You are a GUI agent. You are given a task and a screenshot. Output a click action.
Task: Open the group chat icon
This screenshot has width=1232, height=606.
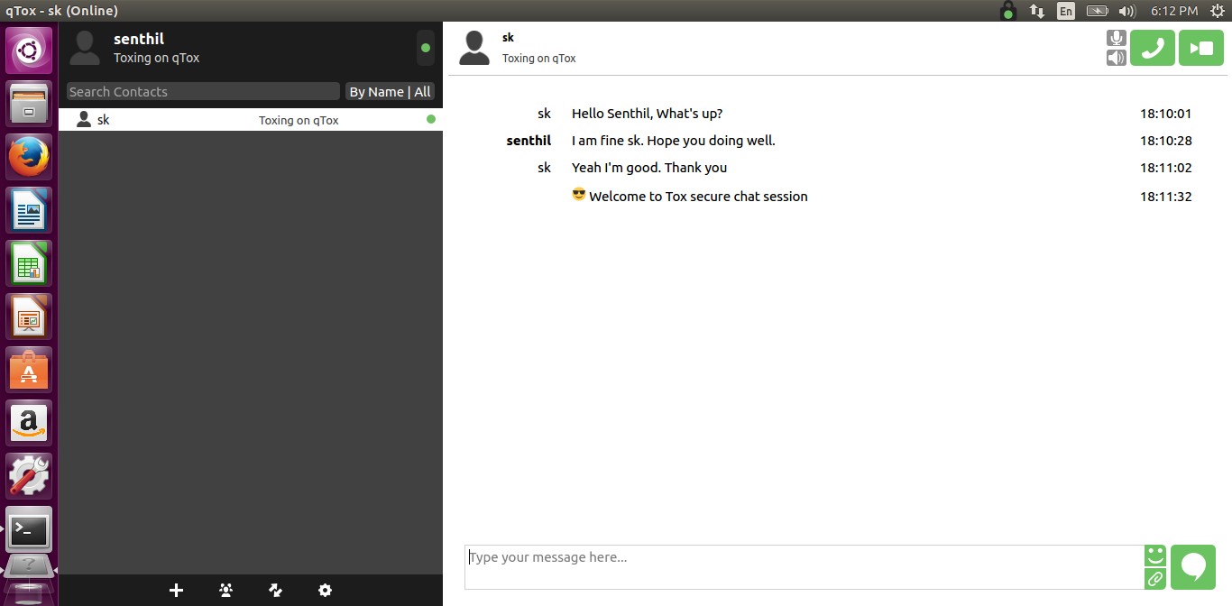225,591
